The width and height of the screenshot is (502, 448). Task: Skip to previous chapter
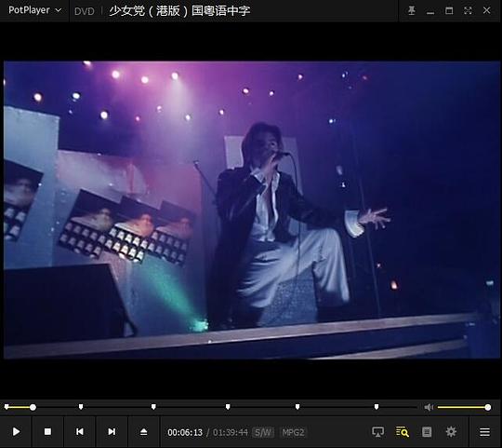[80, 431]
